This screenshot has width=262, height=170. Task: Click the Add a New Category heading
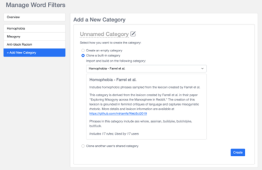tap(100, 20)
